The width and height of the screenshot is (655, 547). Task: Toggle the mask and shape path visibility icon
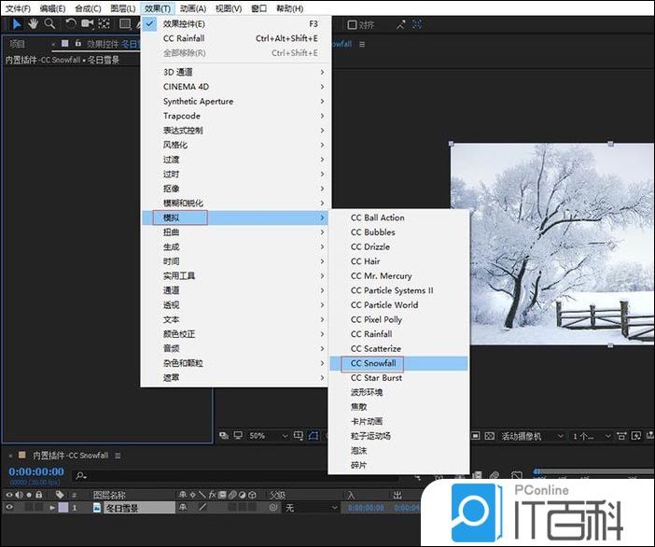pyautogui.click(x=314, y=436)
